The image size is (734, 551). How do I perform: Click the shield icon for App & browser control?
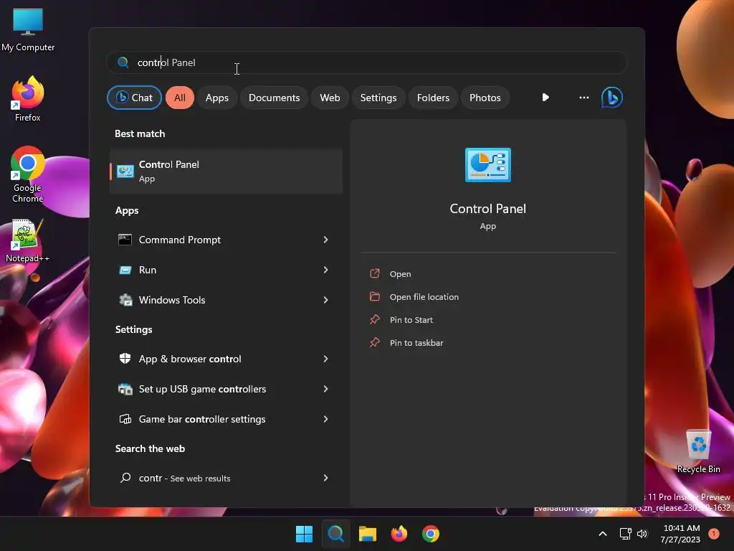pos(125,359)
